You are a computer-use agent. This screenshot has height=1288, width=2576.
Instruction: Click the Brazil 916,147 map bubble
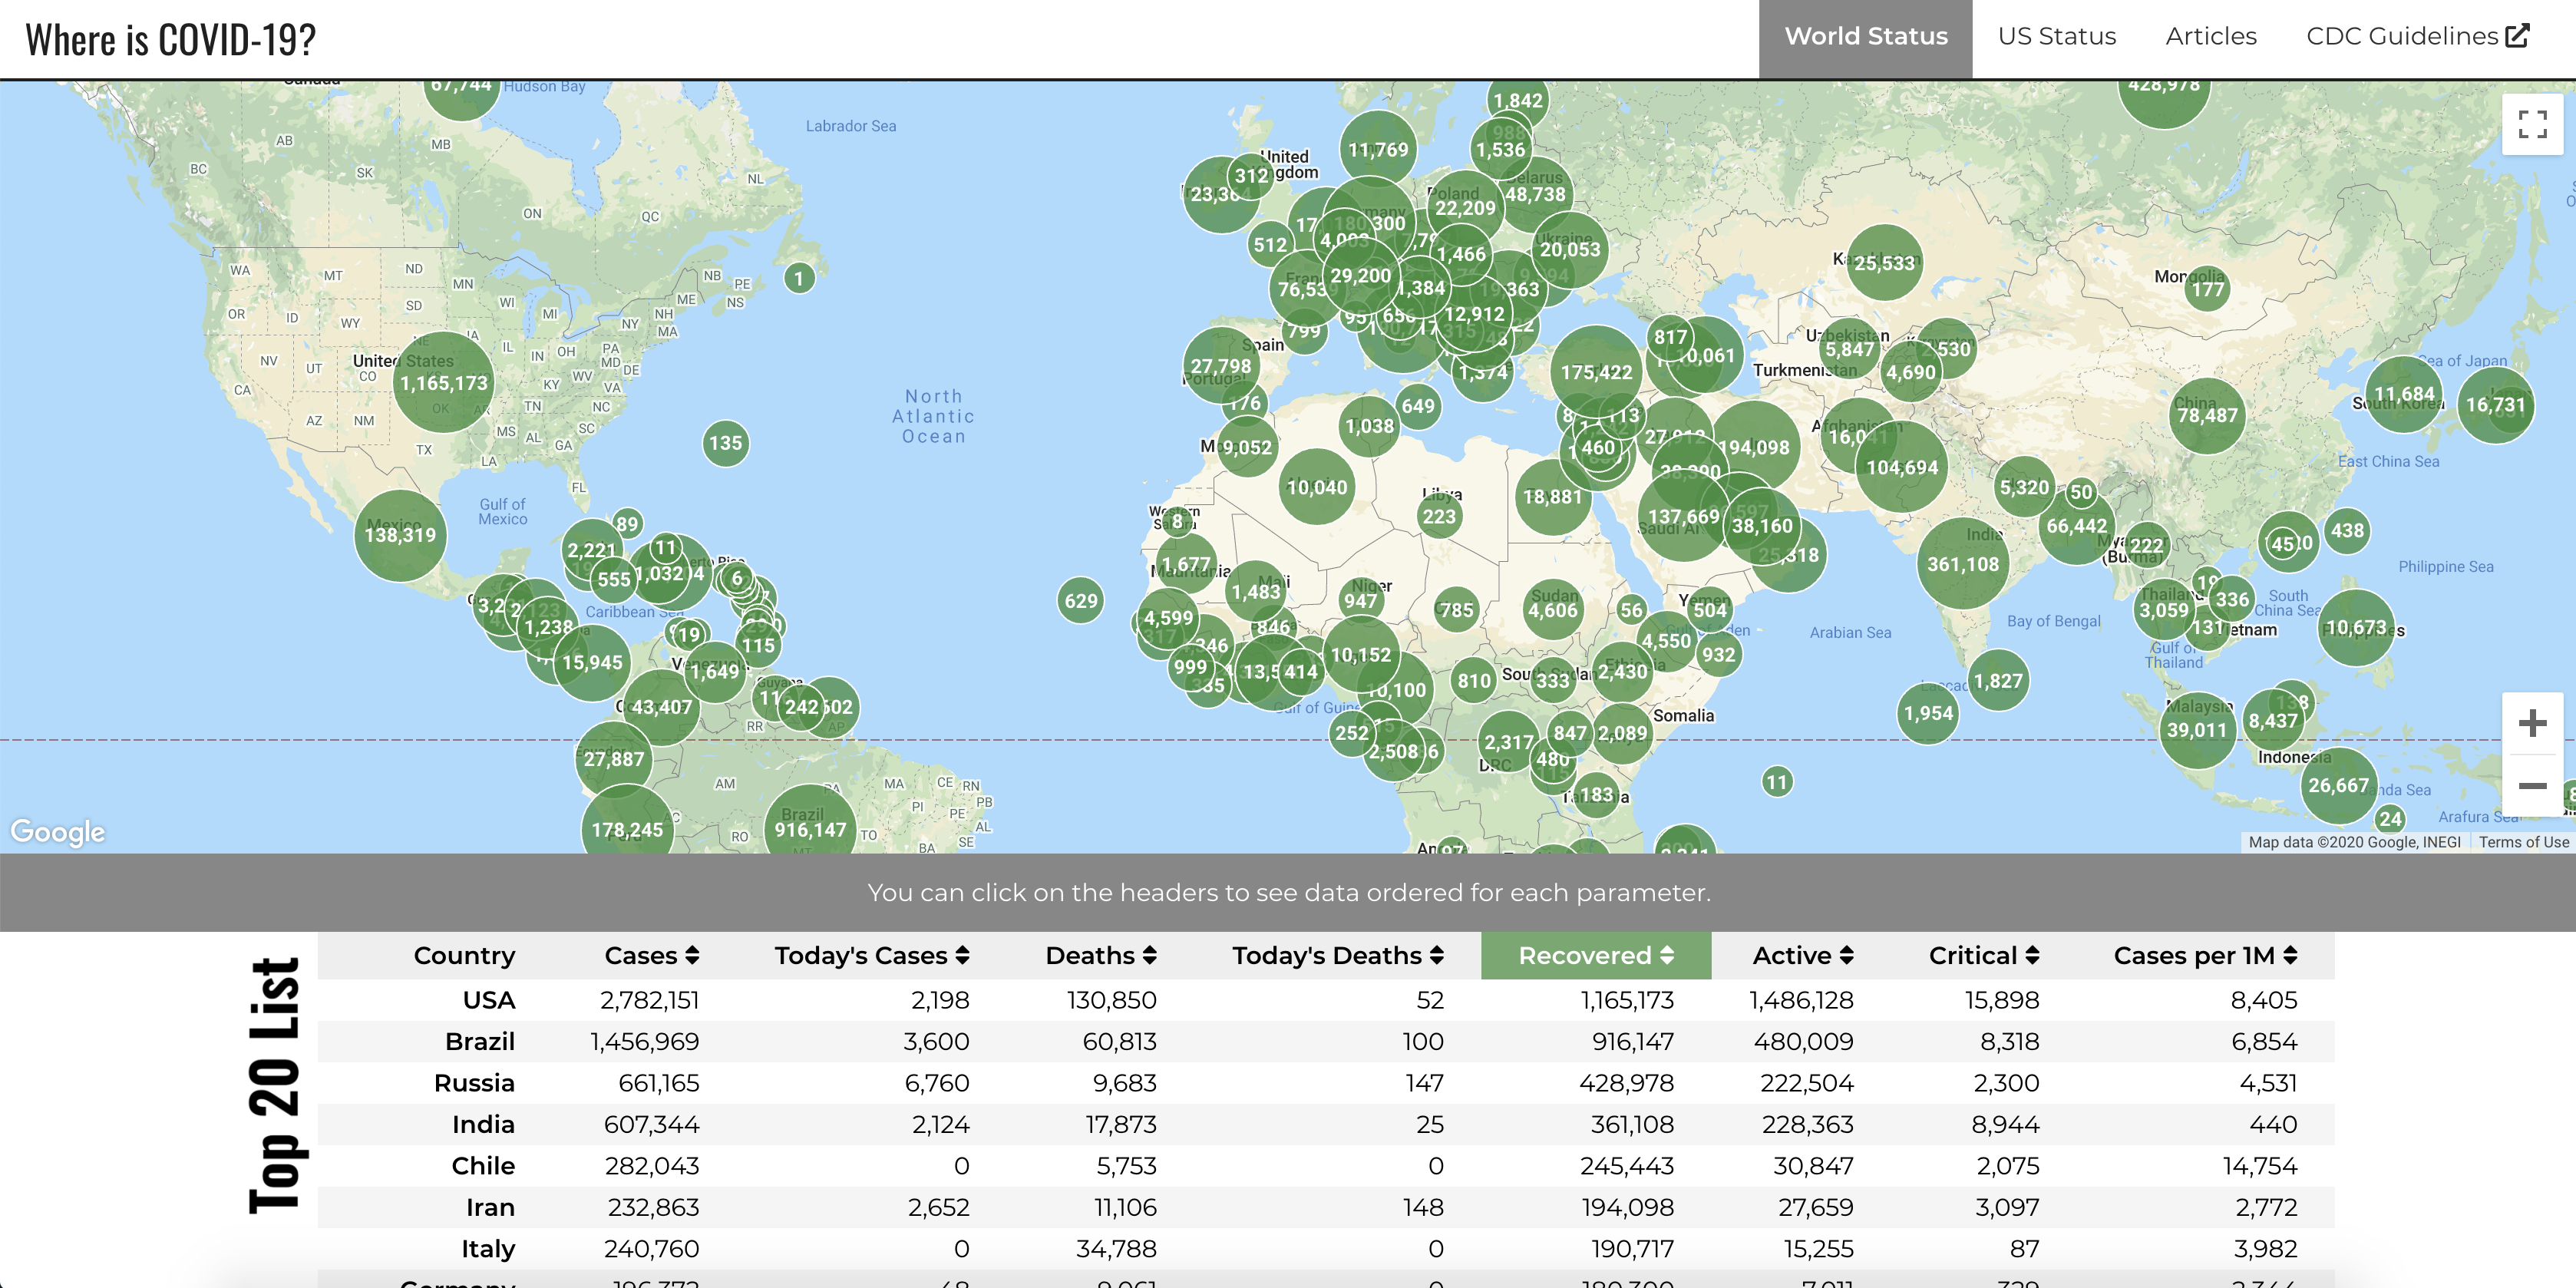[810, 829]
